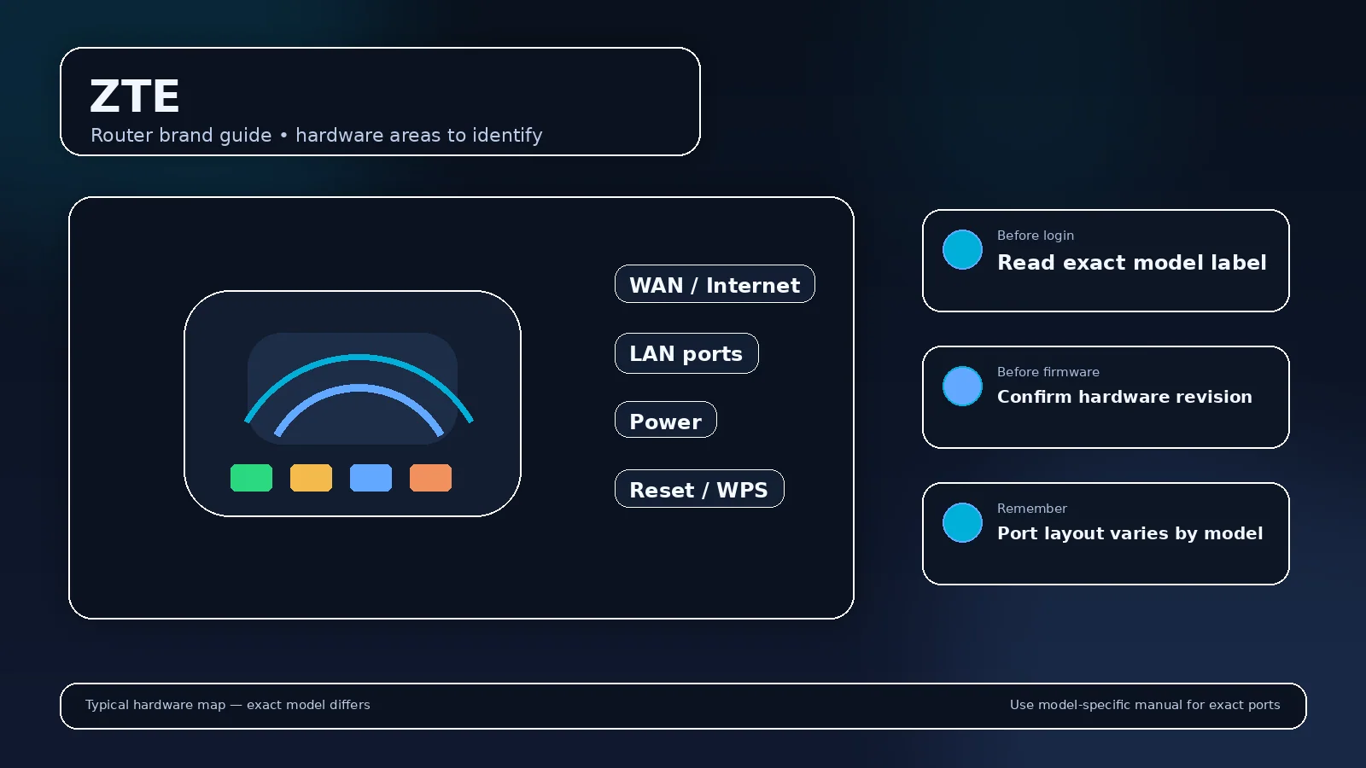Click the orange port on router illustration
Screen dimensions: 1366x768
pyautogui.click(x=430, y=478)
